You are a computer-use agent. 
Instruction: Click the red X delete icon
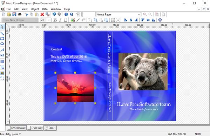coord(42,14)
